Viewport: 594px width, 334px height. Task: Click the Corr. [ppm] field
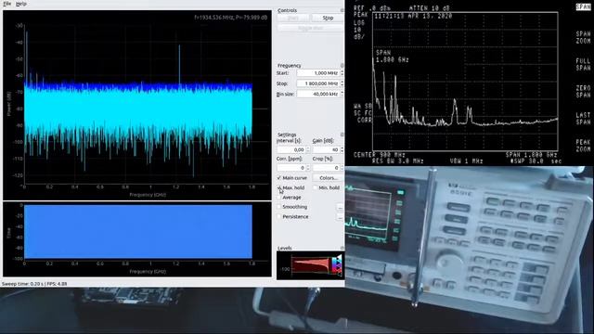coord(291,167)
